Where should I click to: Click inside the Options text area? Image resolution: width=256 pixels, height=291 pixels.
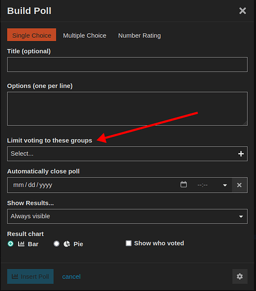coord(127,109)
